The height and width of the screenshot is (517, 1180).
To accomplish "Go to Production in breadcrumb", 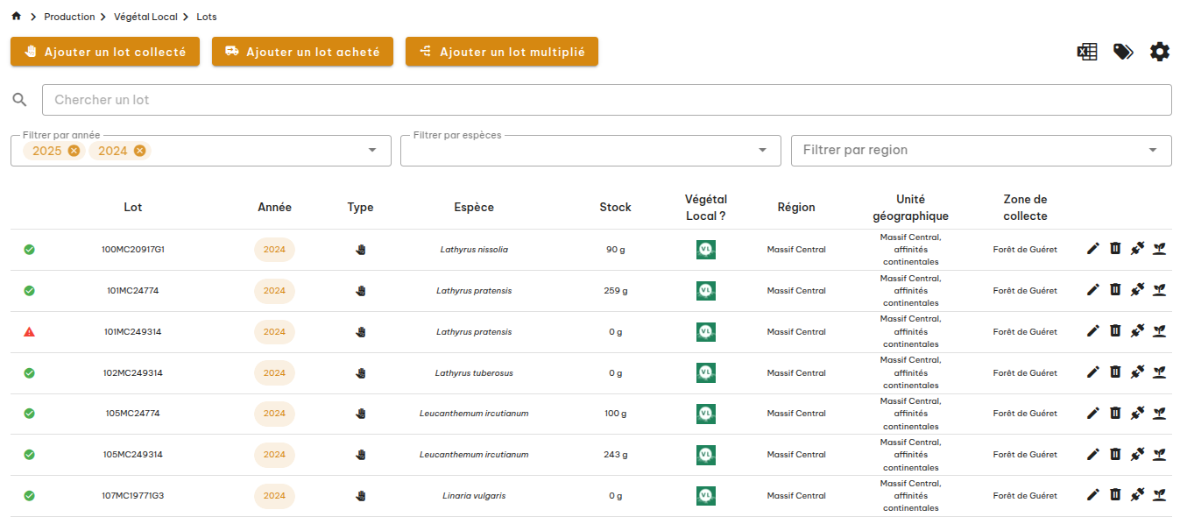I will point(69,17).
